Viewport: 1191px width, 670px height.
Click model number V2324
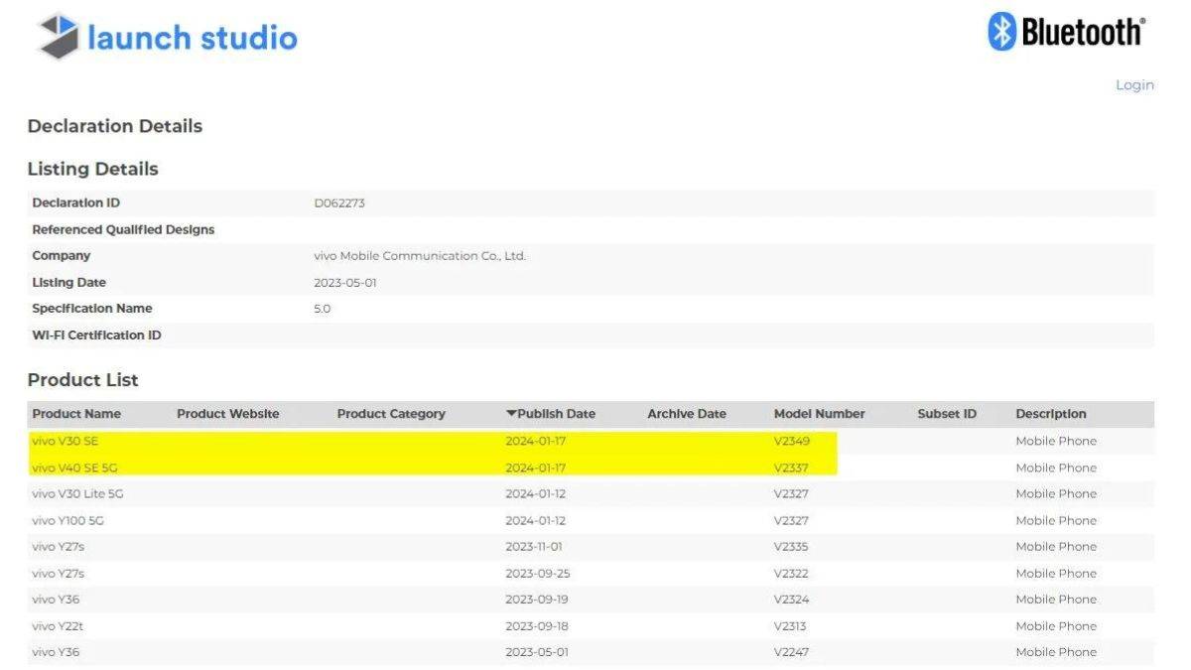pyautogui.click(x=791, y=600)
